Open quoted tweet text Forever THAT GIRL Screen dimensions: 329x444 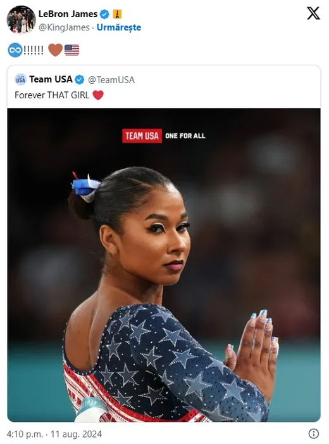(x=52, y=95)
